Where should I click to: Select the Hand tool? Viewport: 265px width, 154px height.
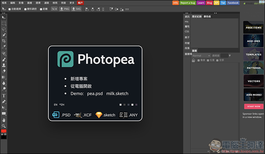(x=4, y=120)
